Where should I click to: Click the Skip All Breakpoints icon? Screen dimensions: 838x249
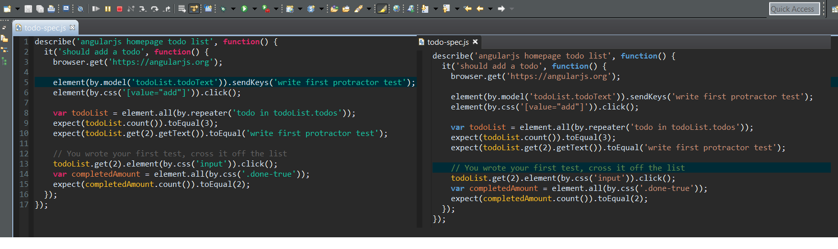[x=80, y=9]
